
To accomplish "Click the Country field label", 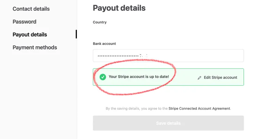I will click(x=100, y=22).
